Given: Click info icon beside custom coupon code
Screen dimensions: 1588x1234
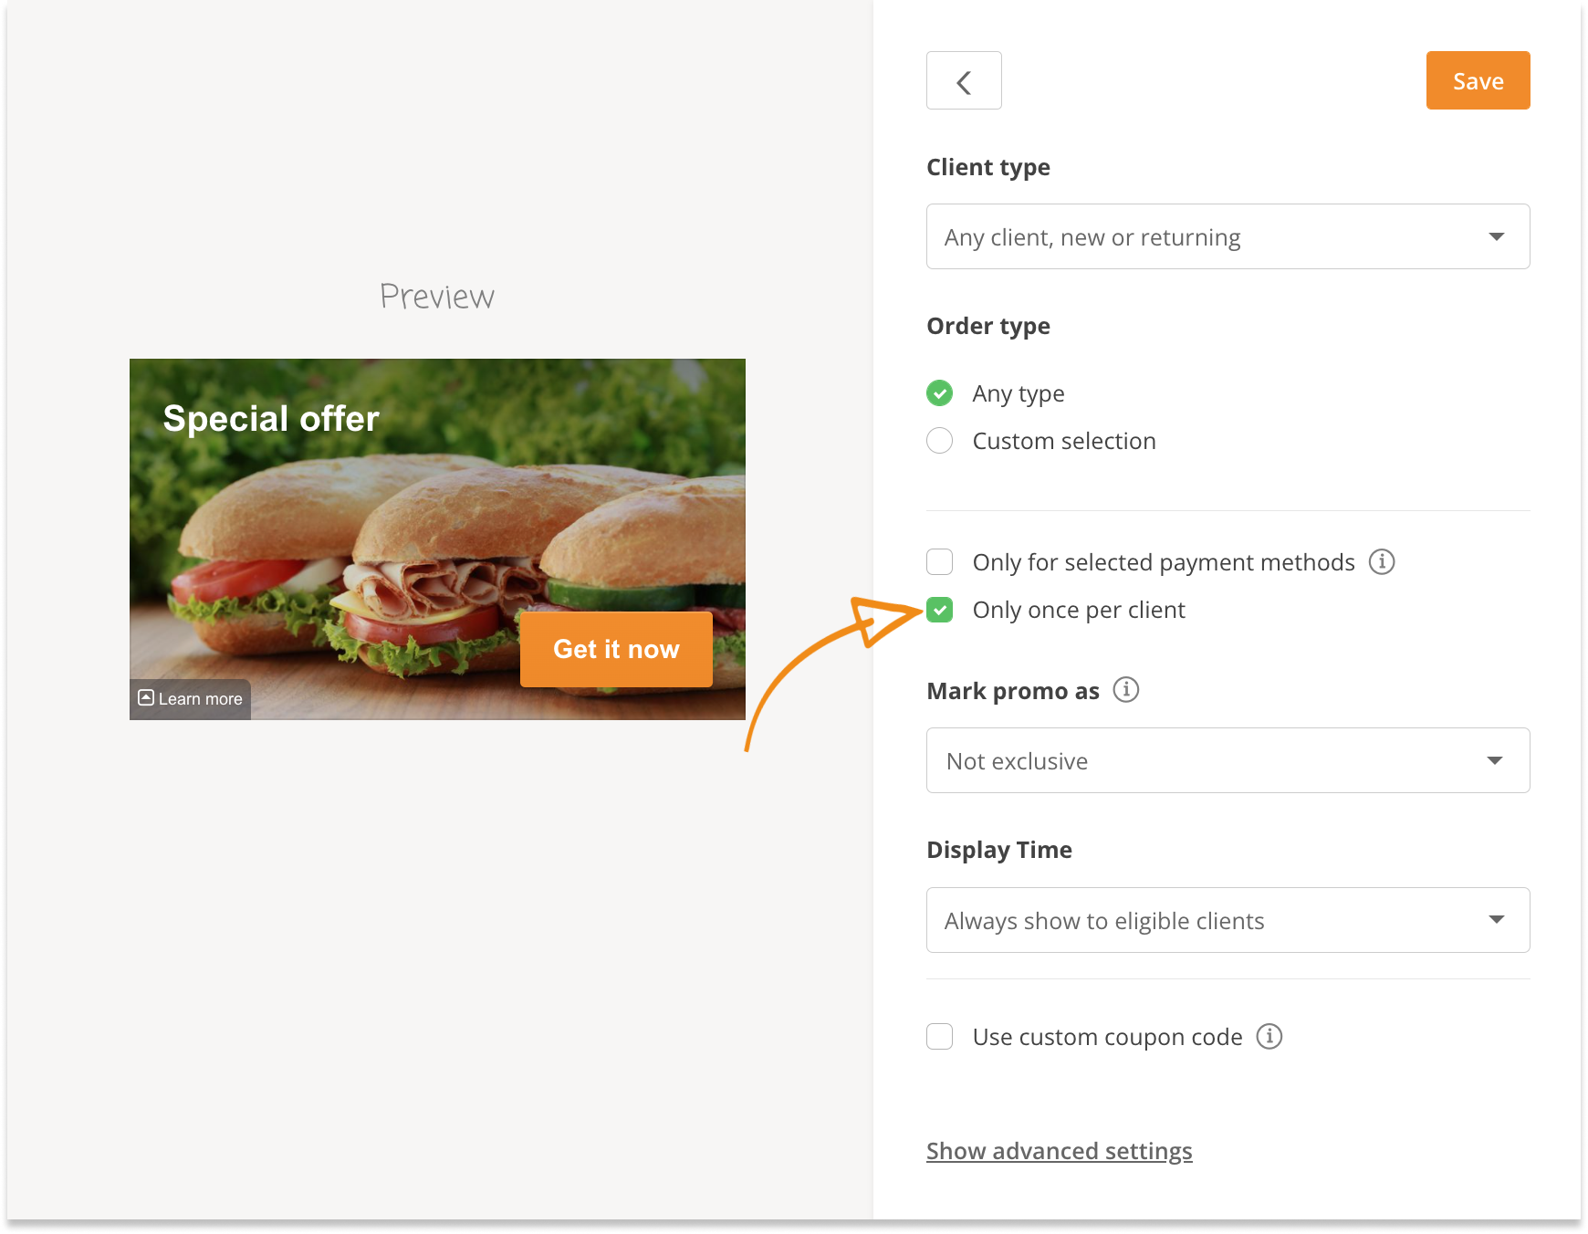Looking at the screenshot, I should [1269, 1036].
